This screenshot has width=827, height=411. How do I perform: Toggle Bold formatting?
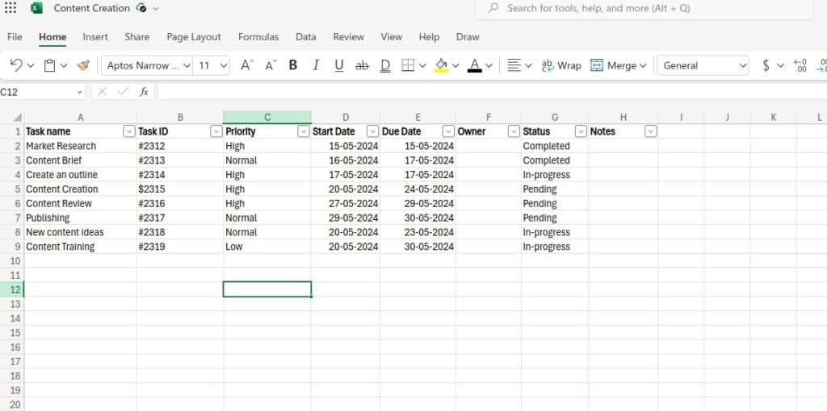(x=293, y=65)
